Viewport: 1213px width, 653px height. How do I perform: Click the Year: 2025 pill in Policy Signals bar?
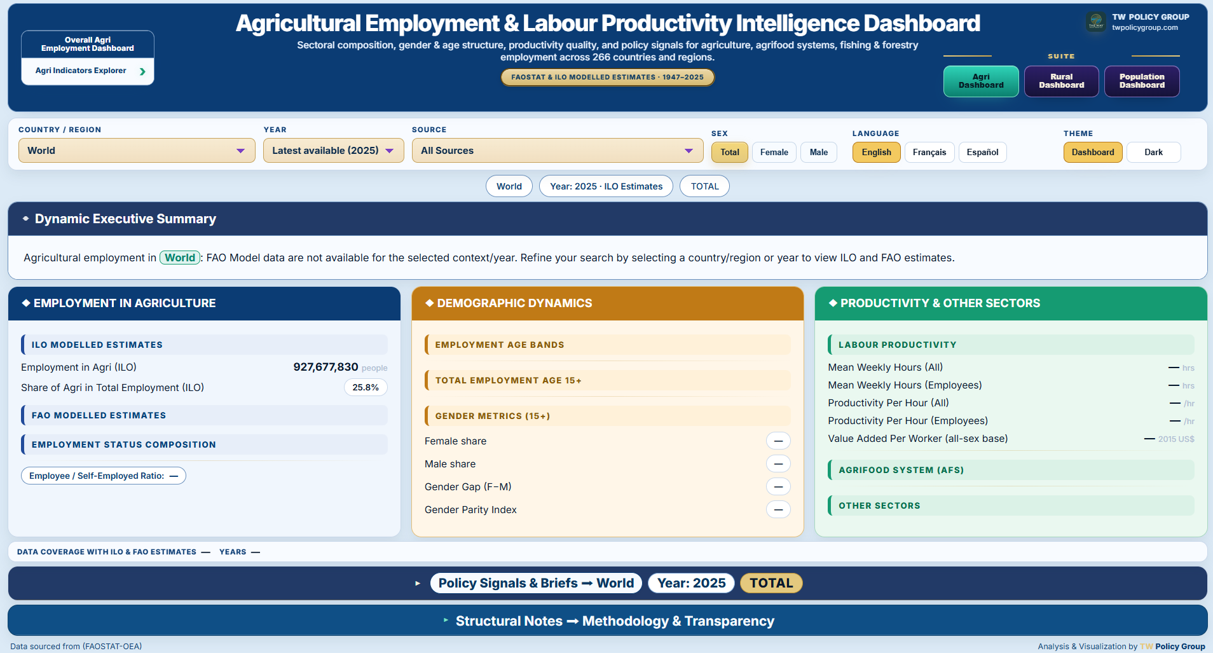click(x=691, y=583)
